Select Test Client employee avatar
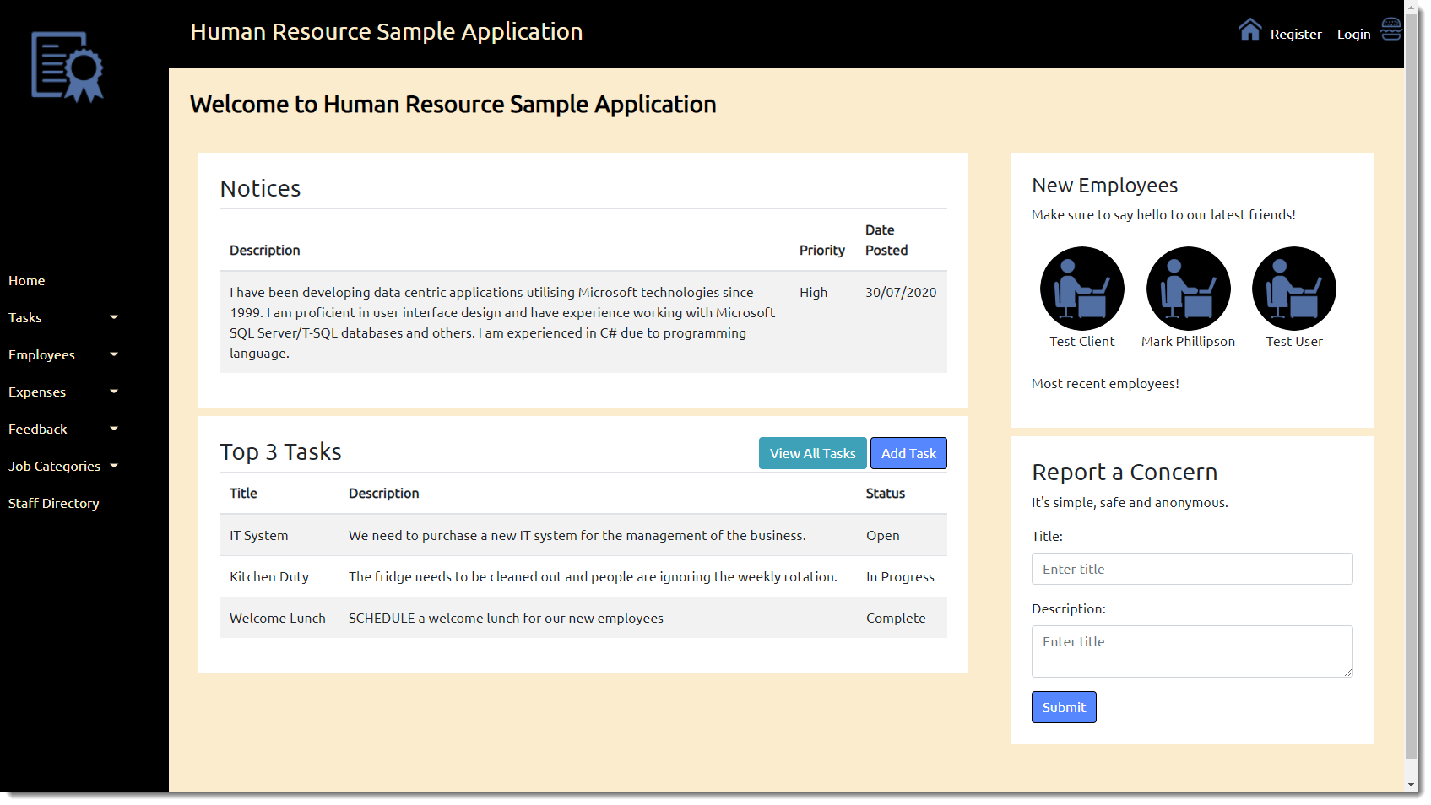 (x=1081, y=289)
